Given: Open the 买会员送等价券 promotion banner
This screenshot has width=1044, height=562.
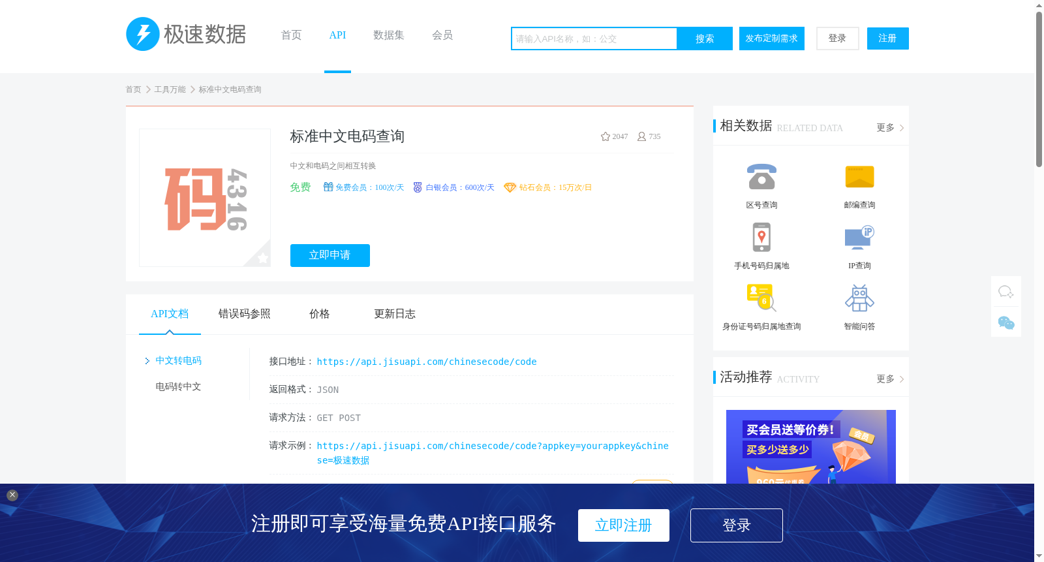Looking at the screenshot, I should pos(811,447).
